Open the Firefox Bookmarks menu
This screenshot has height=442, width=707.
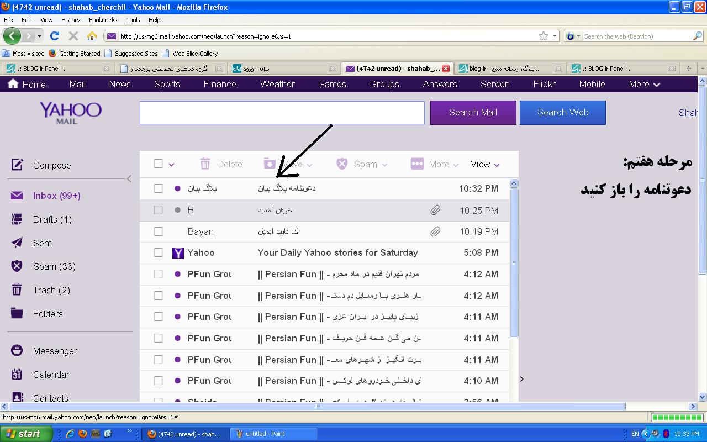click(103, 20)
